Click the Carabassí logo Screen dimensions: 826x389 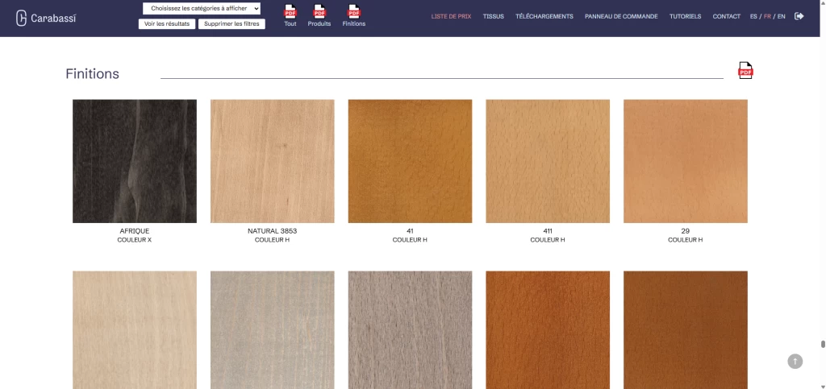[x=46, y=18]
